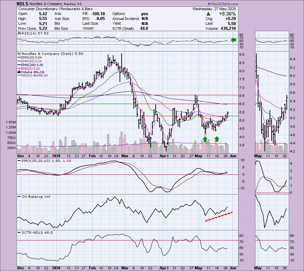304x271 pixels.
Task: Select the Last value 5.50 in header
Action: (x=232, y=24)
